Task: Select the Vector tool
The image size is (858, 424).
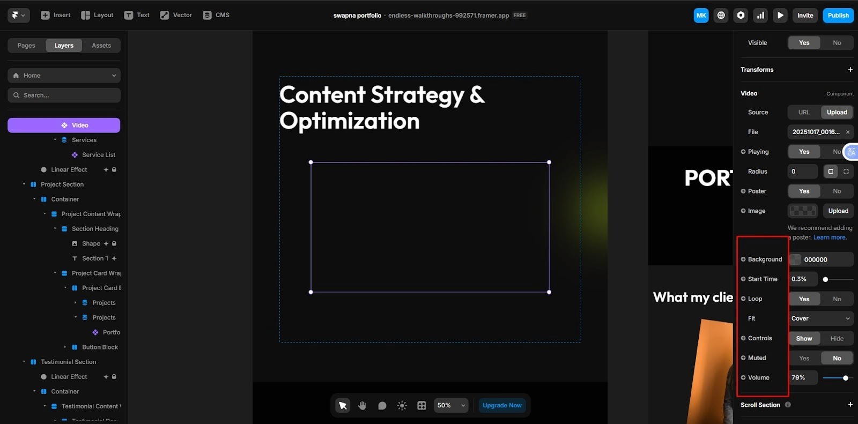Action: click(176, 15)
